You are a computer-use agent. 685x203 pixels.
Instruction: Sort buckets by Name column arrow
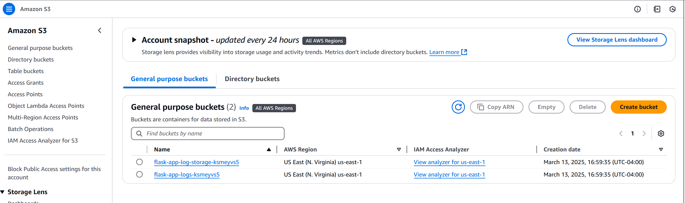click(x=269, y=149)
